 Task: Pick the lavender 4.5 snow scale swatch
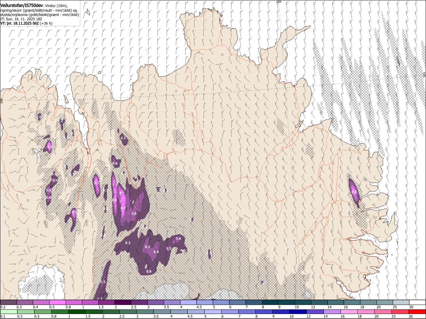(x=205, y=302)
